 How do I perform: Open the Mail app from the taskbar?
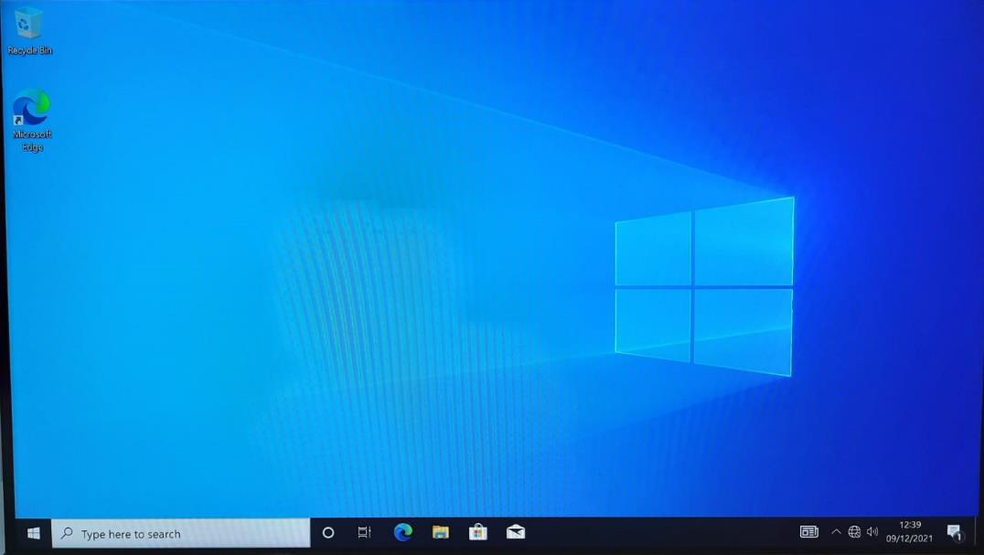point(516,532)
